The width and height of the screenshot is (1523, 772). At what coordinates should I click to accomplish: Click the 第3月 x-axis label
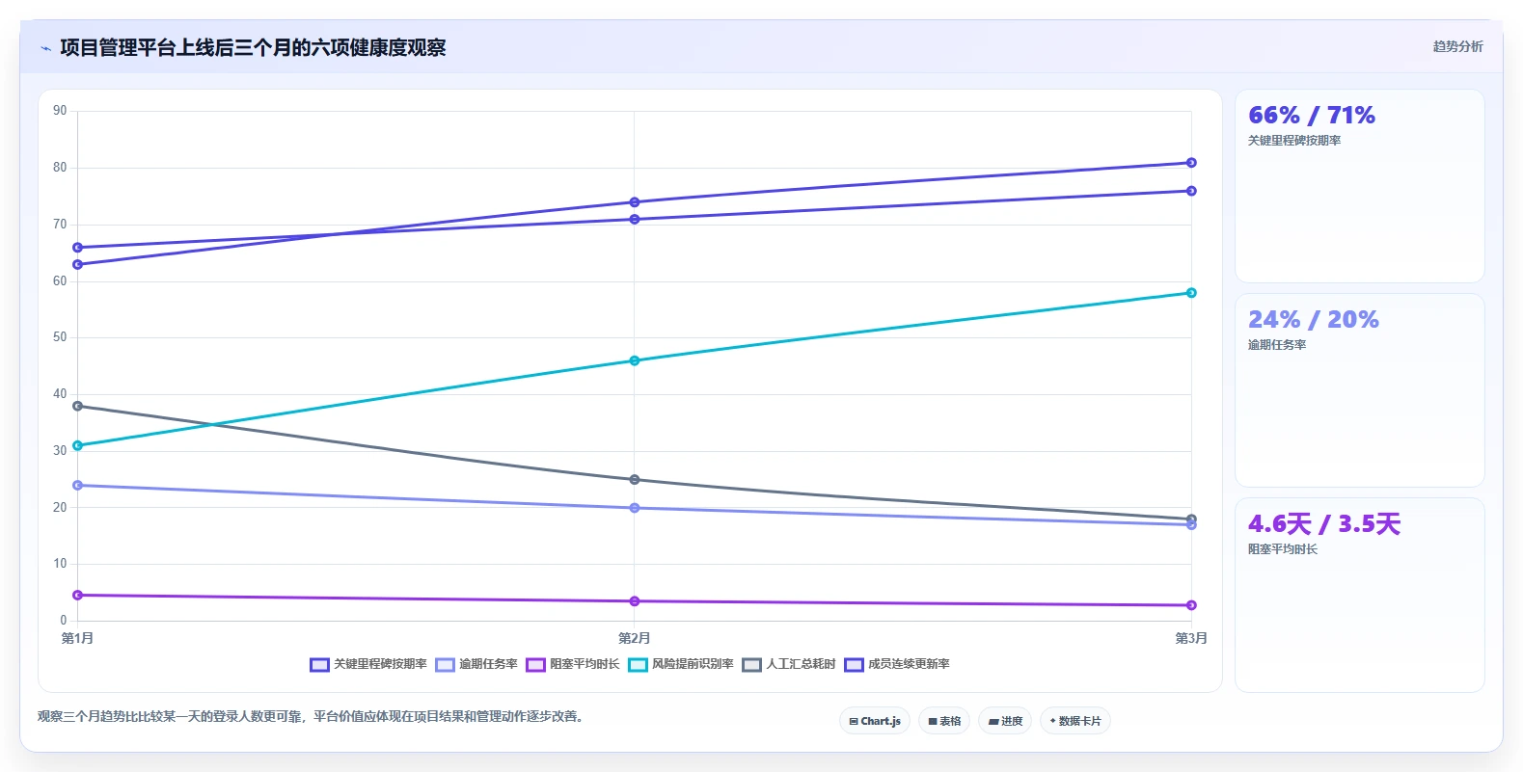coord(1191,638)
